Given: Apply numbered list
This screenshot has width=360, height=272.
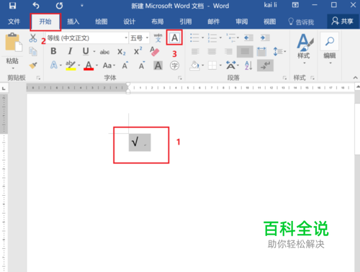Looking at the screenshot, I should coord(212,37).
